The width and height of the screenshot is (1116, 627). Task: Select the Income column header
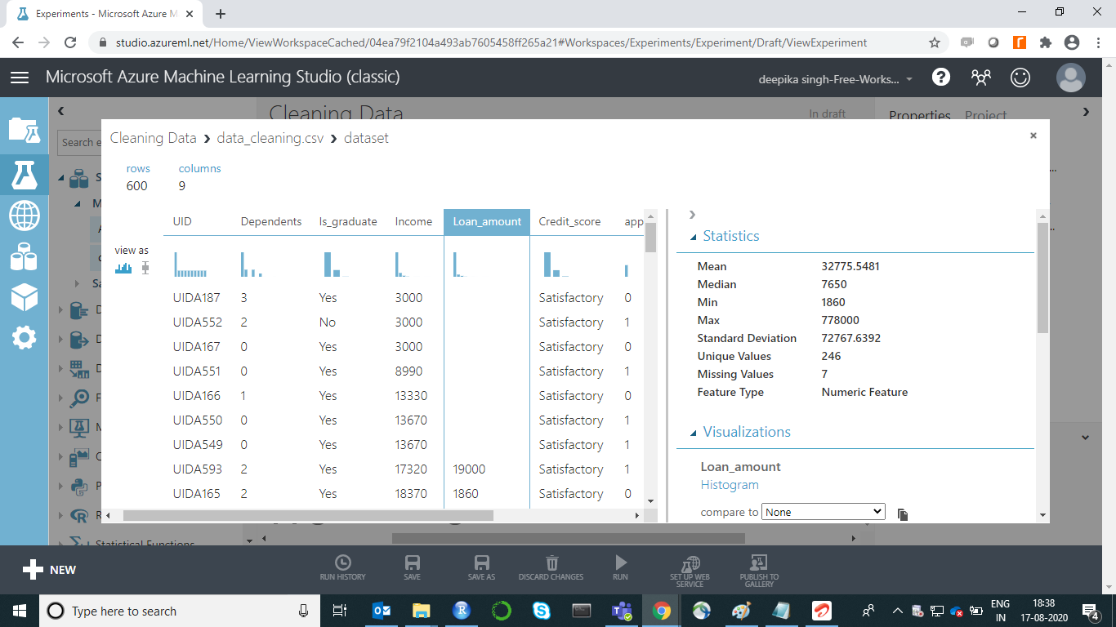pos(413,221)
